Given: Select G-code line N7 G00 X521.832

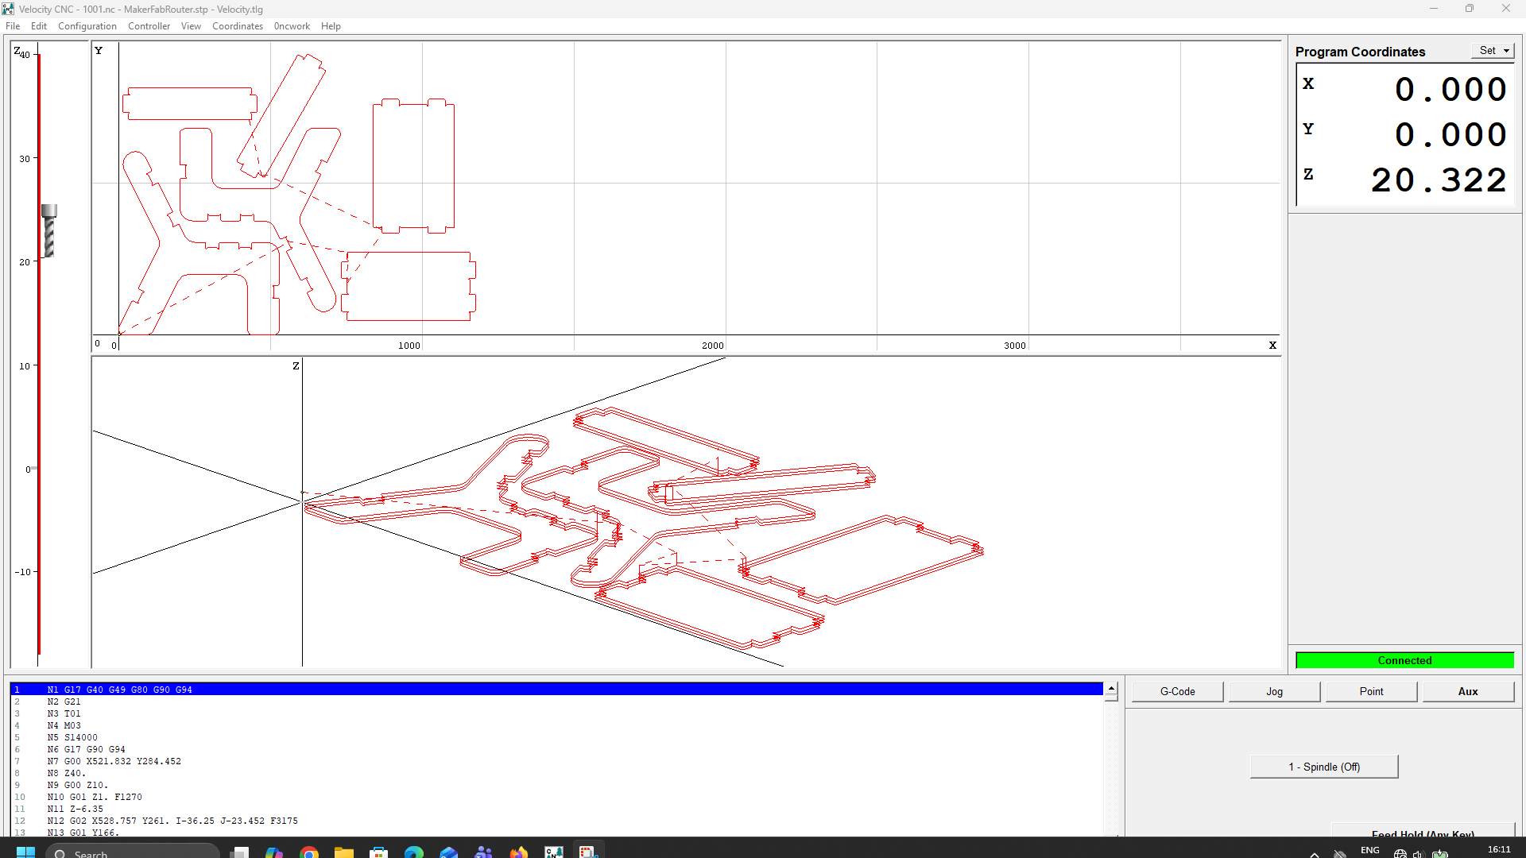Looking at the screenshot, I should [x=114, y=761].
